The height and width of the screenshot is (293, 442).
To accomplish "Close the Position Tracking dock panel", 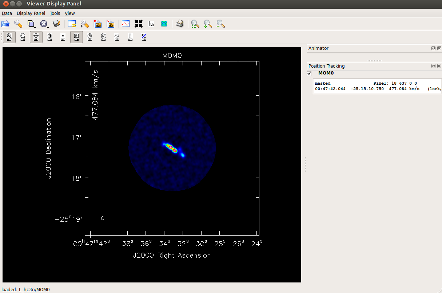I will pos(439,66).
